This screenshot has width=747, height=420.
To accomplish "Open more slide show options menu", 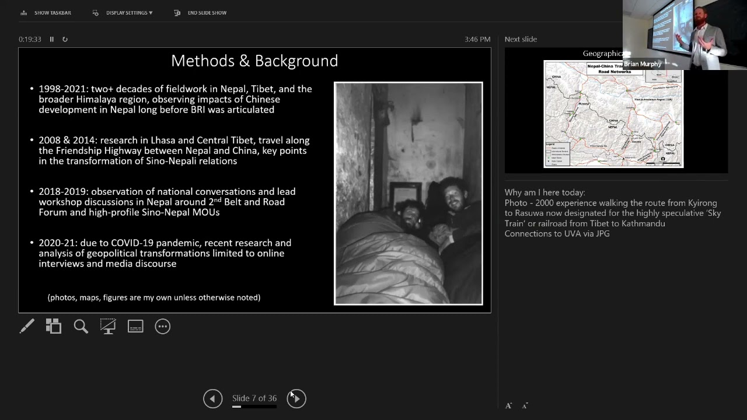I will coord(163,326).
